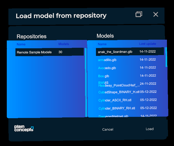This screenshot has height=146, width=174.
Task: Sort models by Last update header
Action: (147, 44)
